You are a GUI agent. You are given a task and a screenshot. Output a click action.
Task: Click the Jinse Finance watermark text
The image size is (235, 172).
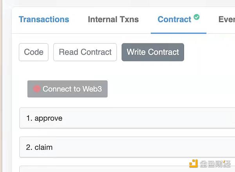click(x=215, y=164)
